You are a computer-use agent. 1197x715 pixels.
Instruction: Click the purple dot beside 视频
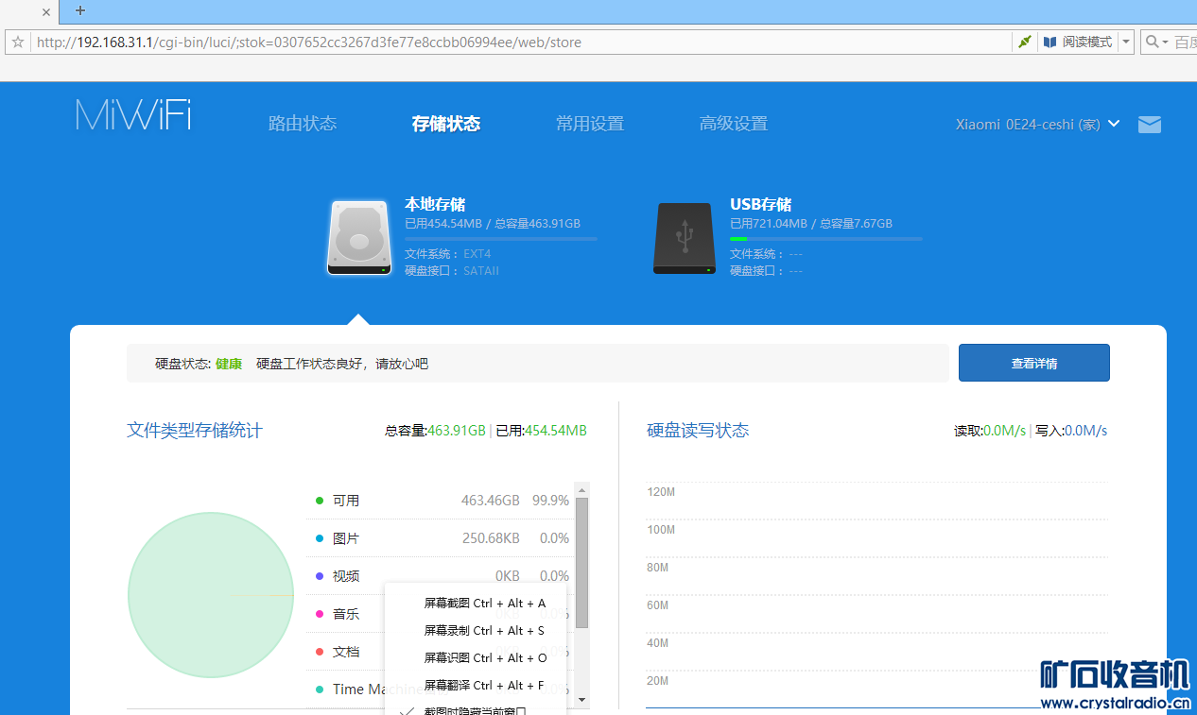320,576
